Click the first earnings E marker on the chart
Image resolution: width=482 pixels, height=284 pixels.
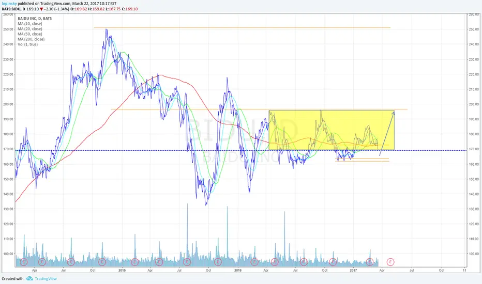24,262
